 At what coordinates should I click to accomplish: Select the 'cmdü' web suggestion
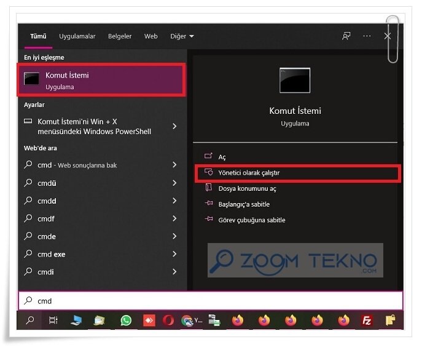coord(47,183)
